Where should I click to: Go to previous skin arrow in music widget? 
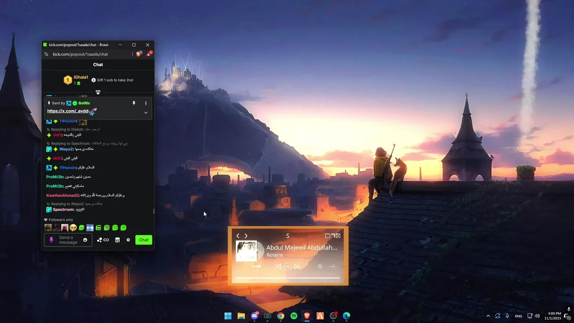point(238,236)
